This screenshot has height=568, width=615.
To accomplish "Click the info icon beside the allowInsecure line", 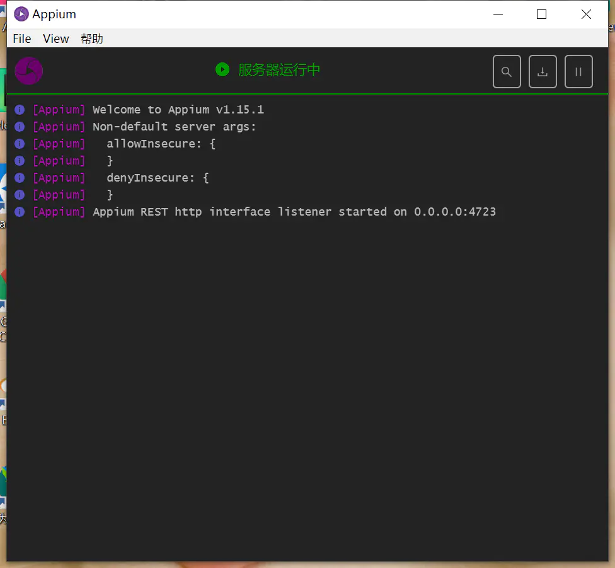I will coord(20,144).
